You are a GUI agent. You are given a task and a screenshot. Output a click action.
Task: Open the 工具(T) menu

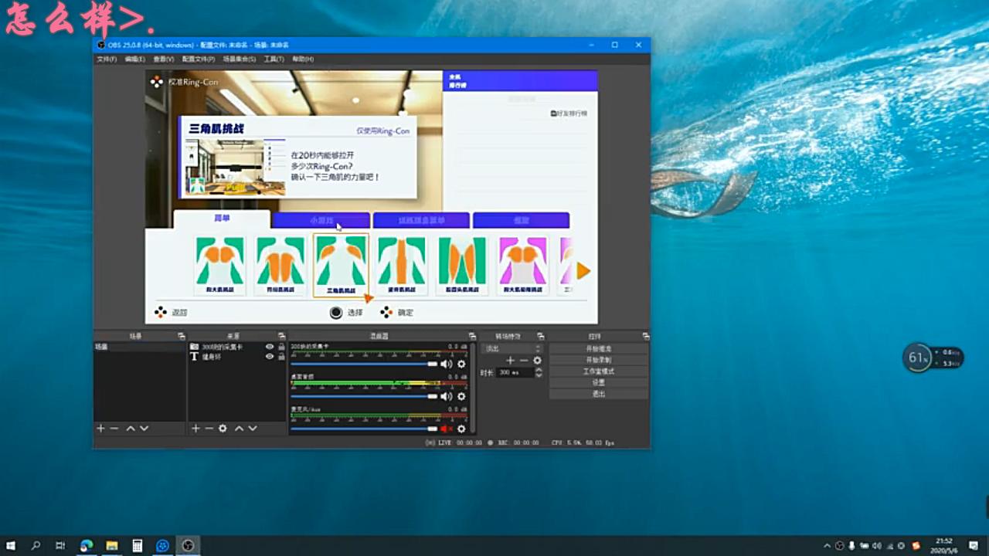[x=274, y=59]
